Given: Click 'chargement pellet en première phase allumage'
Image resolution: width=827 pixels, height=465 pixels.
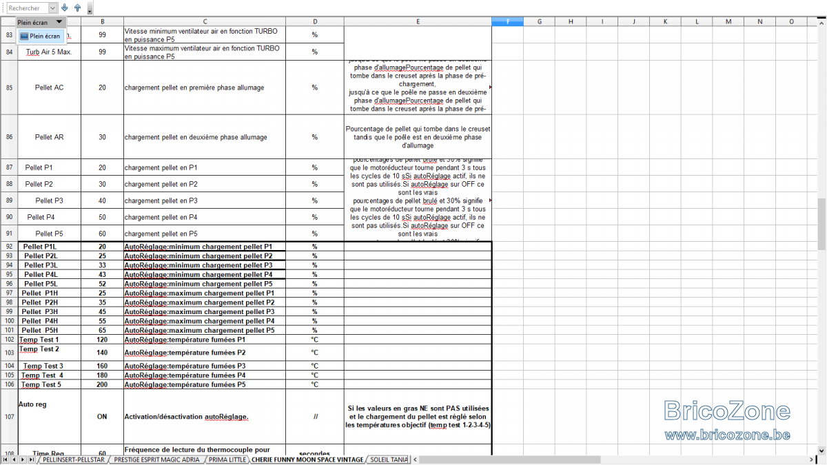Looking at the screenshot, I should pos(205,87).
